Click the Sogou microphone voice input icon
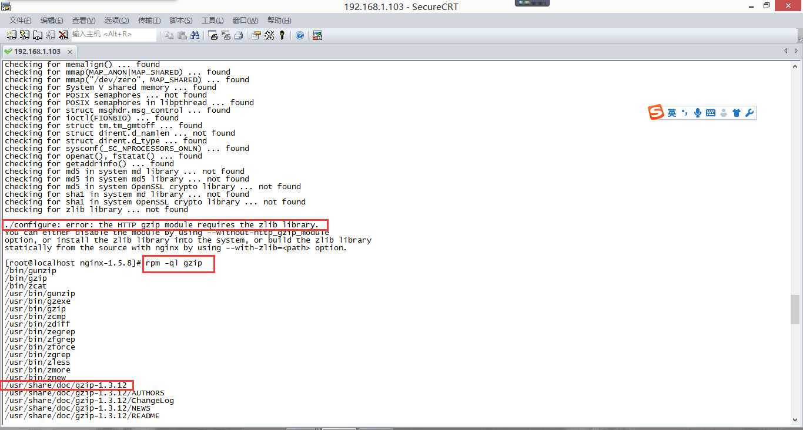Image resolution: width=803 pixels, height=430 pixels. pyautogui.click(x=697, y=113)
